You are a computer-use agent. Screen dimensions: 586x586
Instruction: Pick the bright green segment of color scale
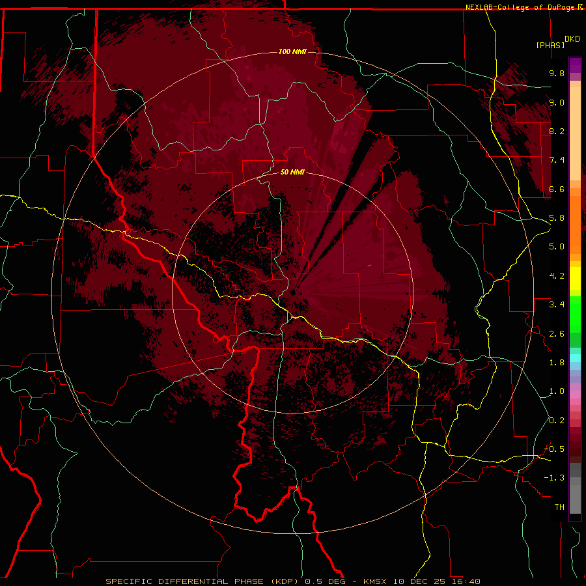[x=575, y=314]
